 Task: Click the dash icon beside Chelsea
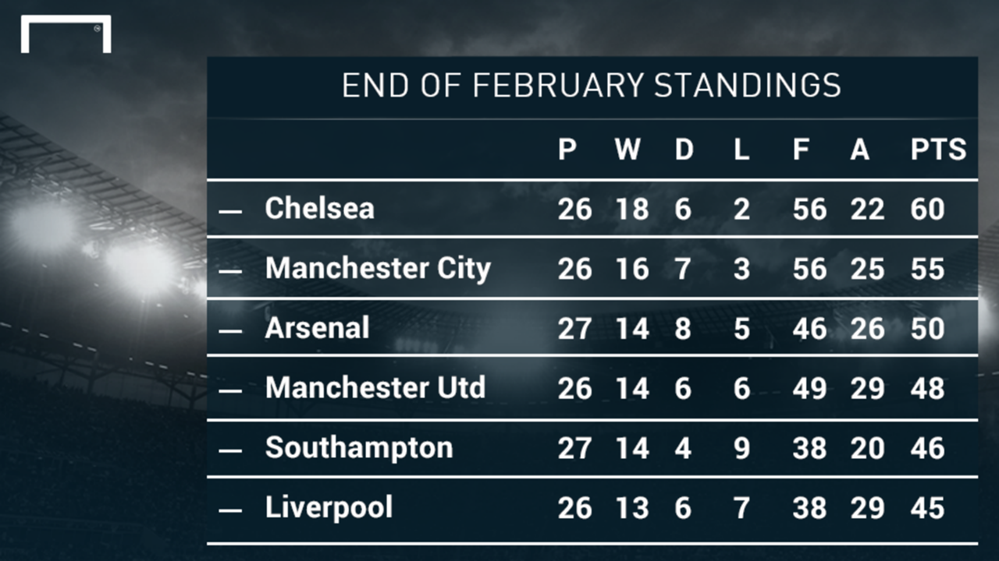pyautogui.click(x=230, y=210)
